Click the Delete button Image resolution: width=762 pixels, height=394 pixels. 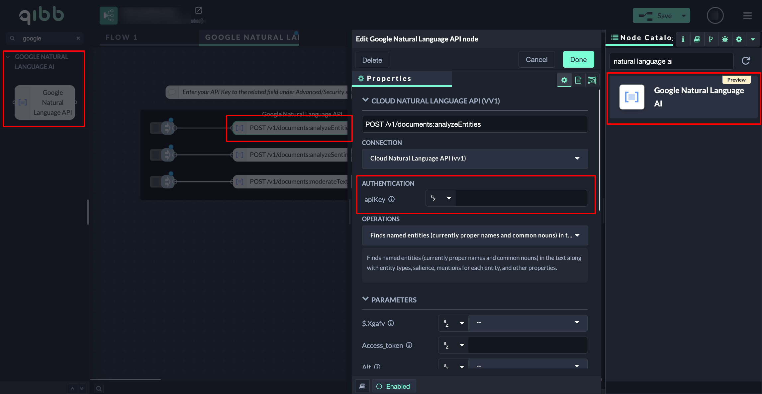pos(372,60)
